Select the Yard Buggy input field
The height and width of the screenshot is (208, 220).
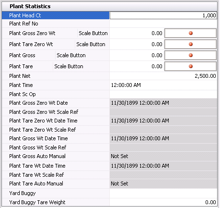tap(163, 193)
